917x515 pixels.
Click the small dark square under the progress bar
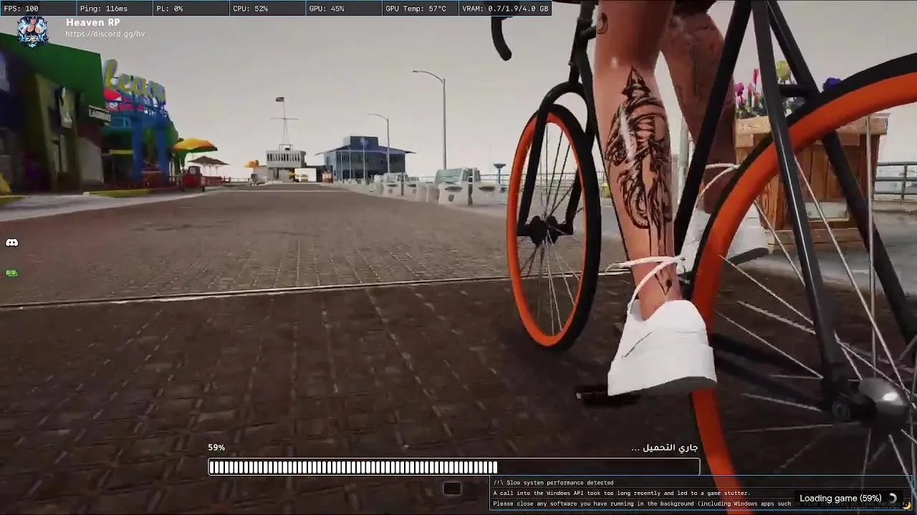451,489
